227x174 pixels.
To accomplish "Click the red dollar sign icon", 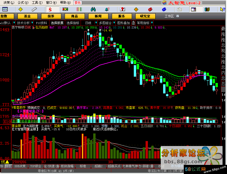I will [50, 9].
